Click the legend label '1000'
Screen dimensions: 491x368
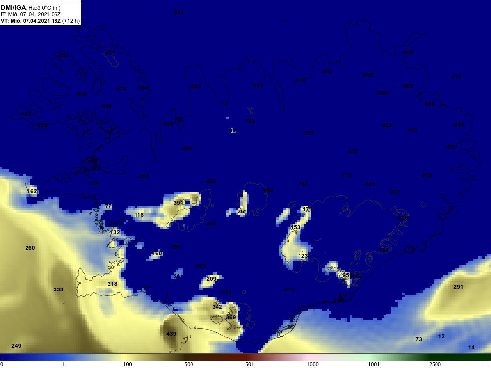coord(312,364)
